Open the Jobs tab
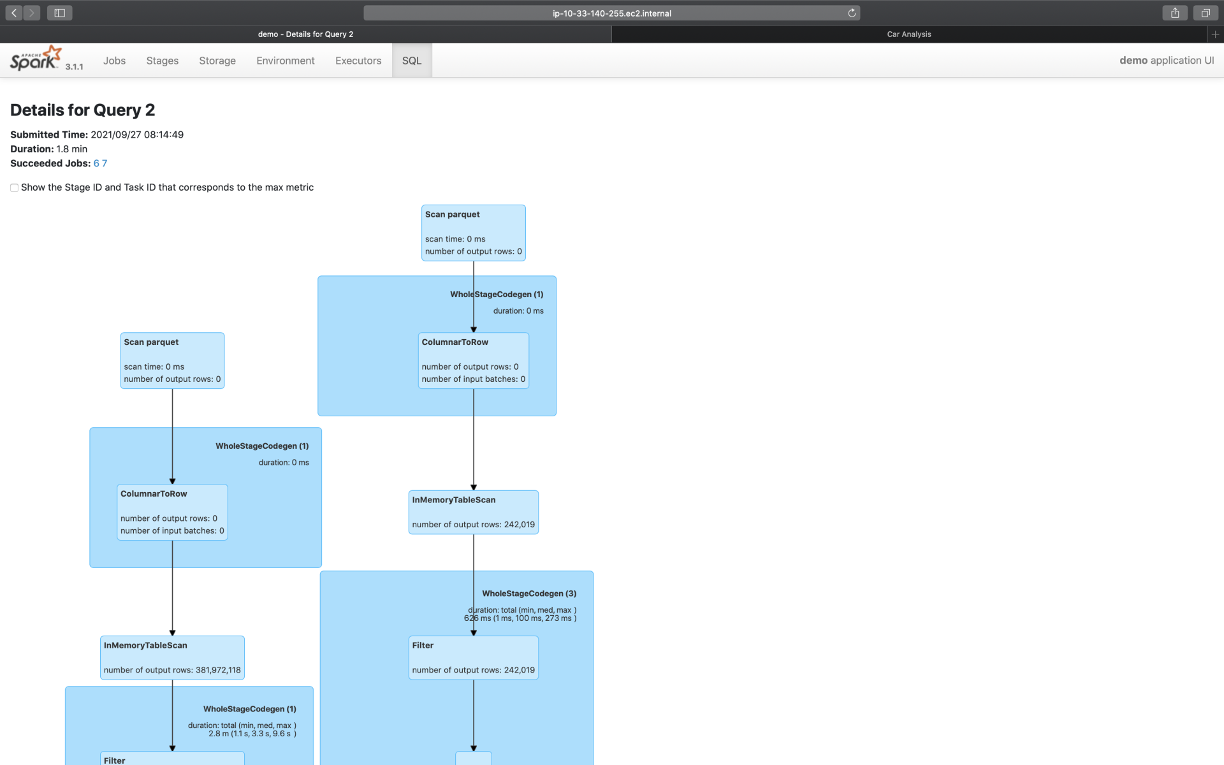1224x765 pixels. pyautogui.click(x=114, y=61)
